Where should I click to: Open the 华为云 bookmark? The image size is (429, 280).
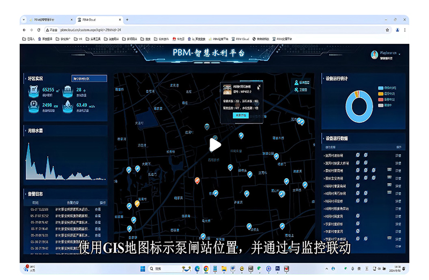tap(179, 39)
